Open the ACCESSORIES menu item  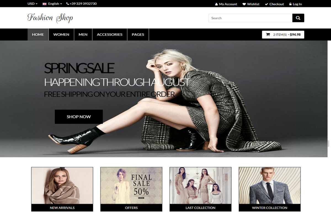110,35
